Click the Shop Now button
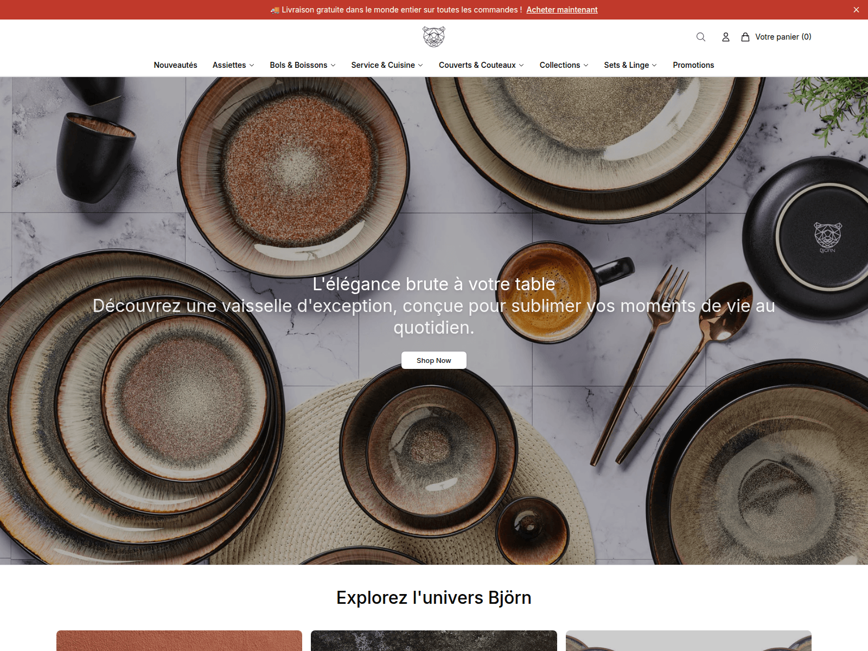The height and width of the screenshot is (651, 868). [434, 360]
